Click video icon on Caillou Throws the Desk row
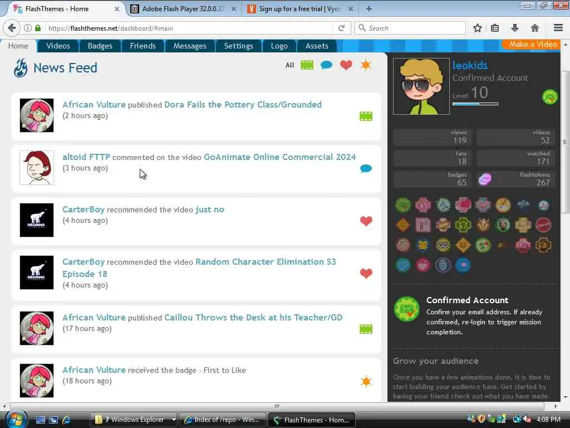This screenshot has width=570, height=428. 366,329
